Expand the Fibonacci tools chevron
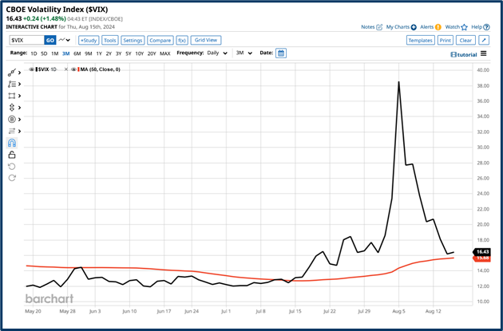 [20, 85]
